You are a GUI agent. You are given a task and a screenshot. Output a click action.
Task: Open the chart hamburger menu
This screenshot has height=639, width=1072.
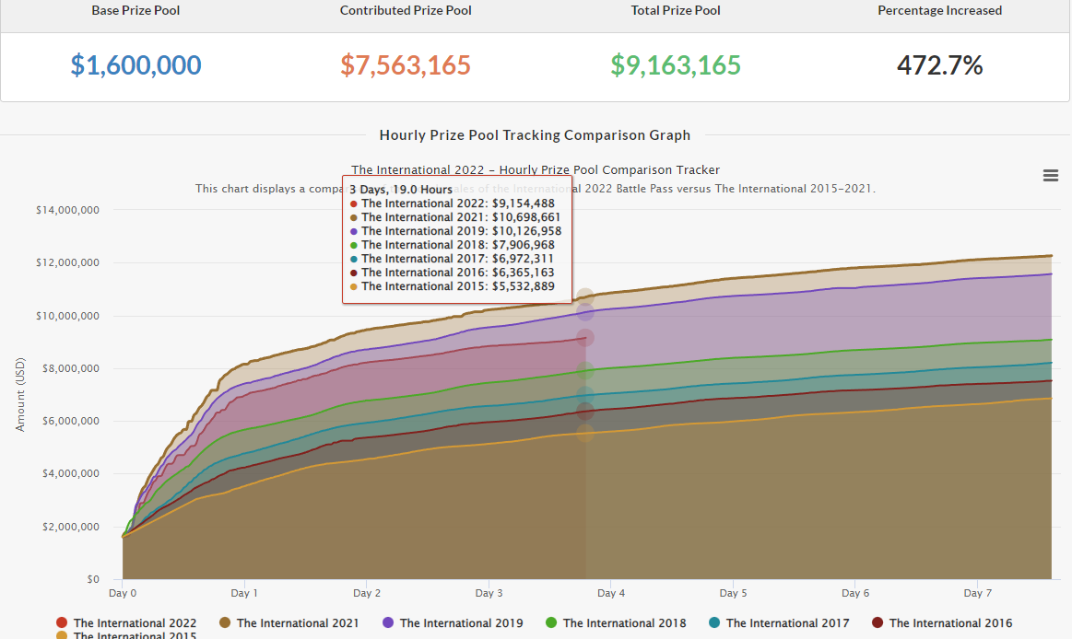coord(1050,176)
